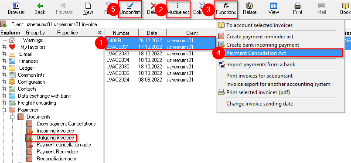Sort by the Client column header
The height and width of the screenshot is (163, 351).
pyautogui.click(x=192, y=33)
